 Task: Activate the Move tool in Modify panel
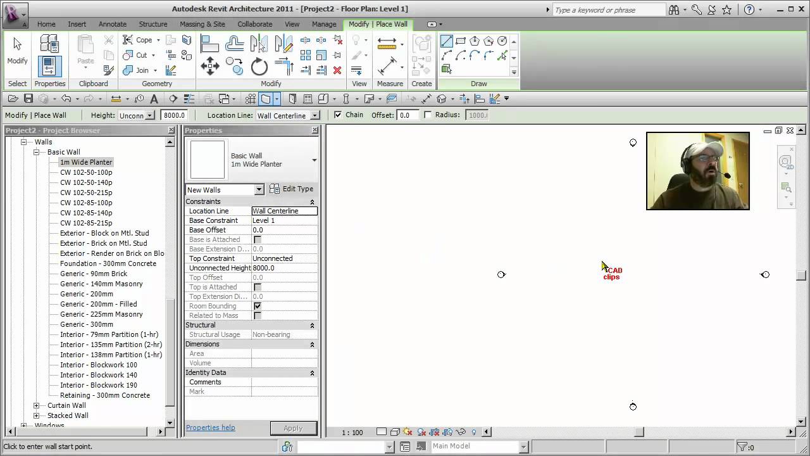coord(210,66)
